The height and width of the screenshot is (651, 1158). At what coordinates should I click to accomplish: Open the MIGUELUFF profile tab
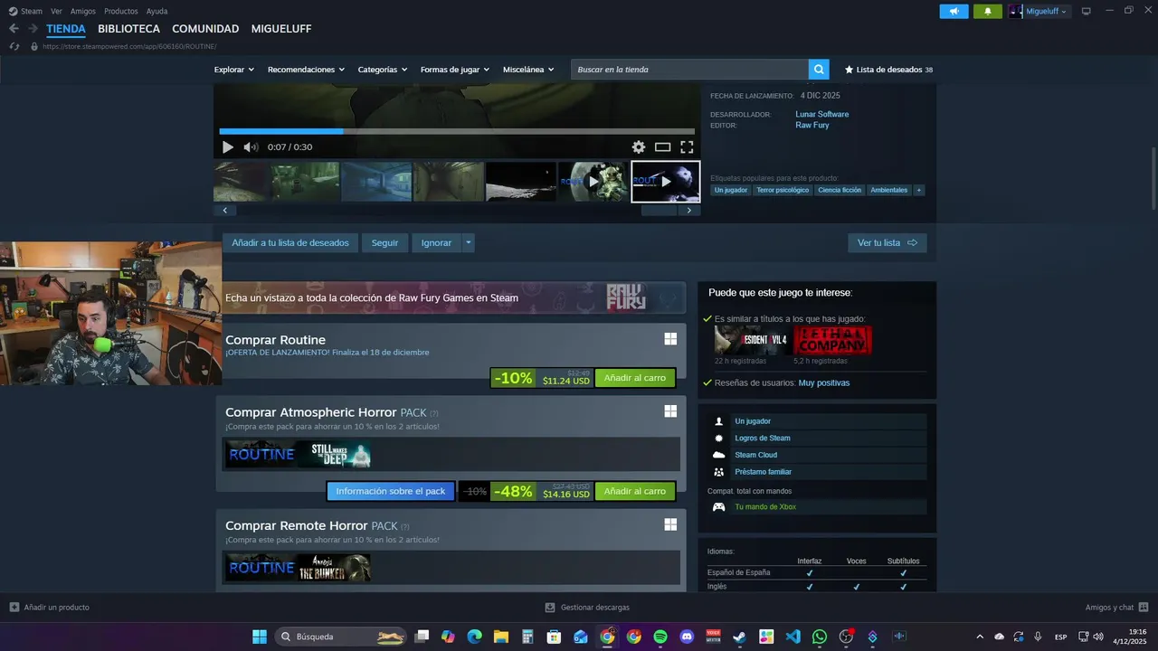tap(281, 29)
